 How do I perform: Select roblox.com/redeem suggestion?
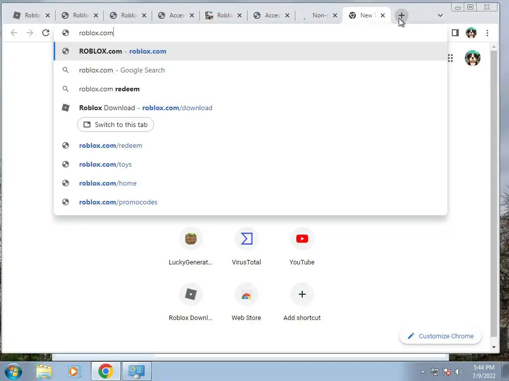(251, 145)
